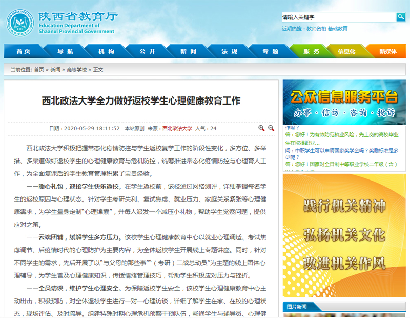Screen dimensions: 410x320
Task: Open the orange 新媒体 tab
Action: (387, 51)
